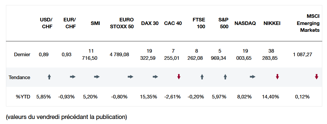The width and height of the screenshot is (327, 124).
Task: Click the MSCI Emerging Markets down arrow
Action: 317,77
